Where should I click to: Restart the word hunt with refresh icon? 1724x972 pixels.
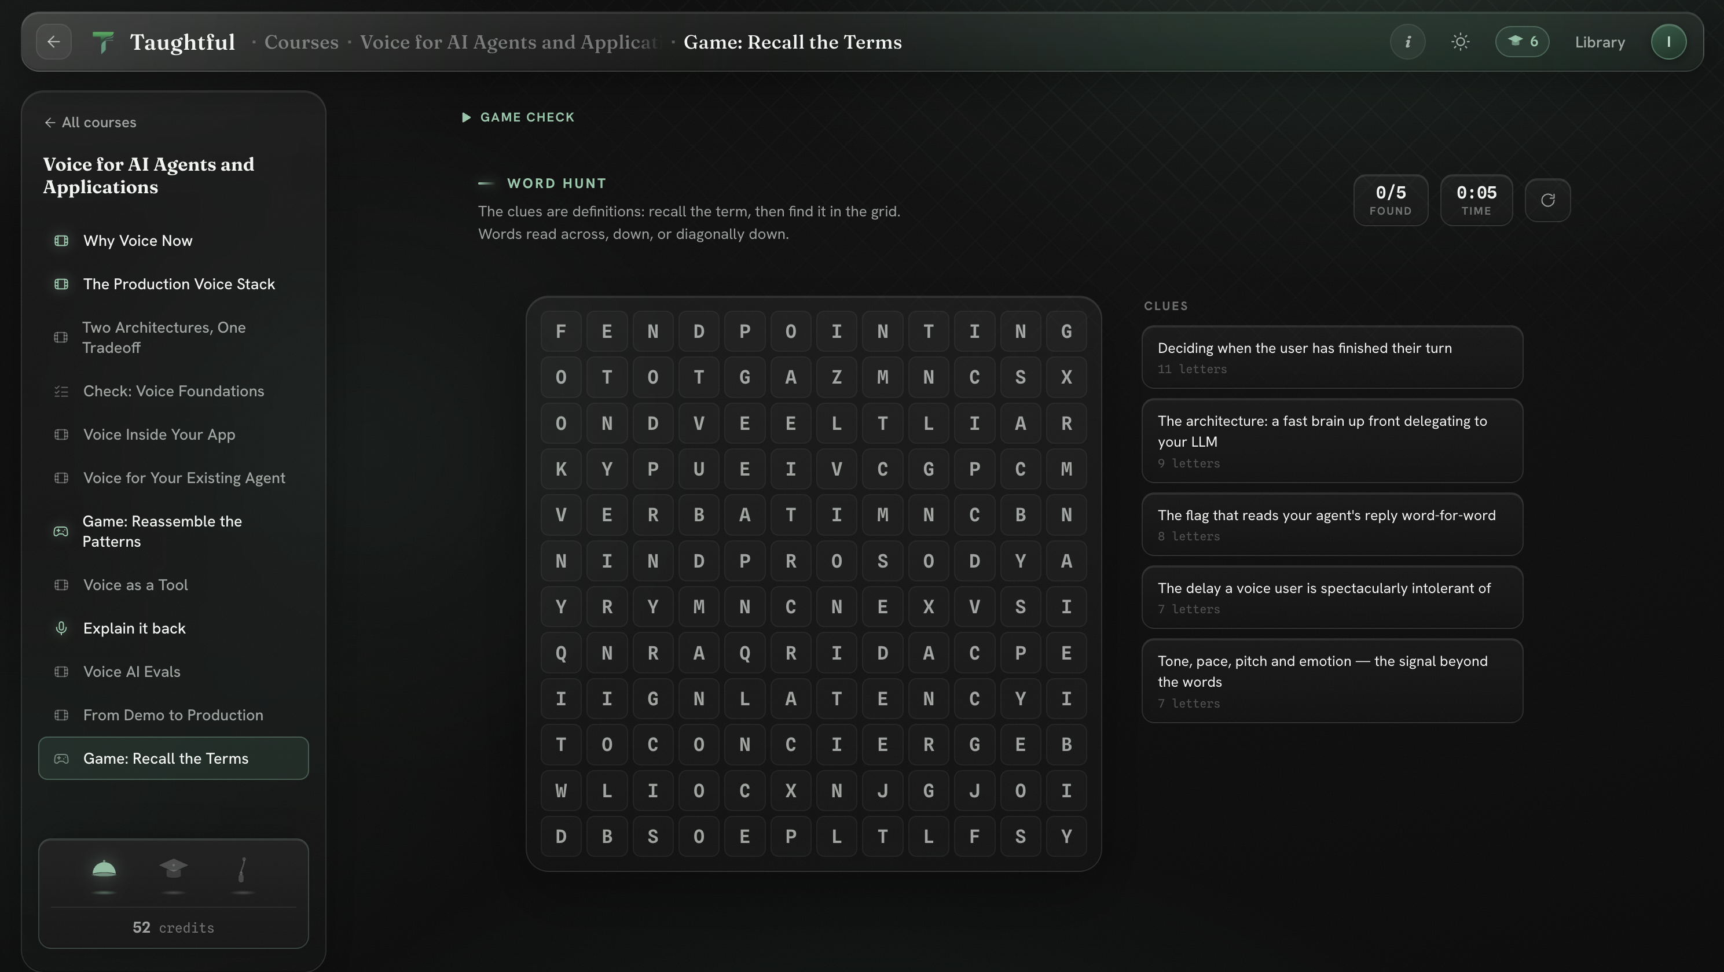click(x=1547, y=200)
